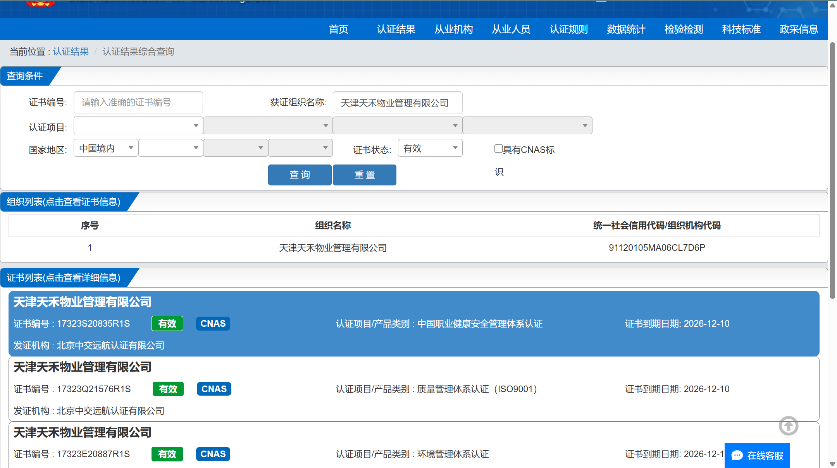Click into the 证书编号 input field
The image size is (837, 468).
tap(138, 102)
